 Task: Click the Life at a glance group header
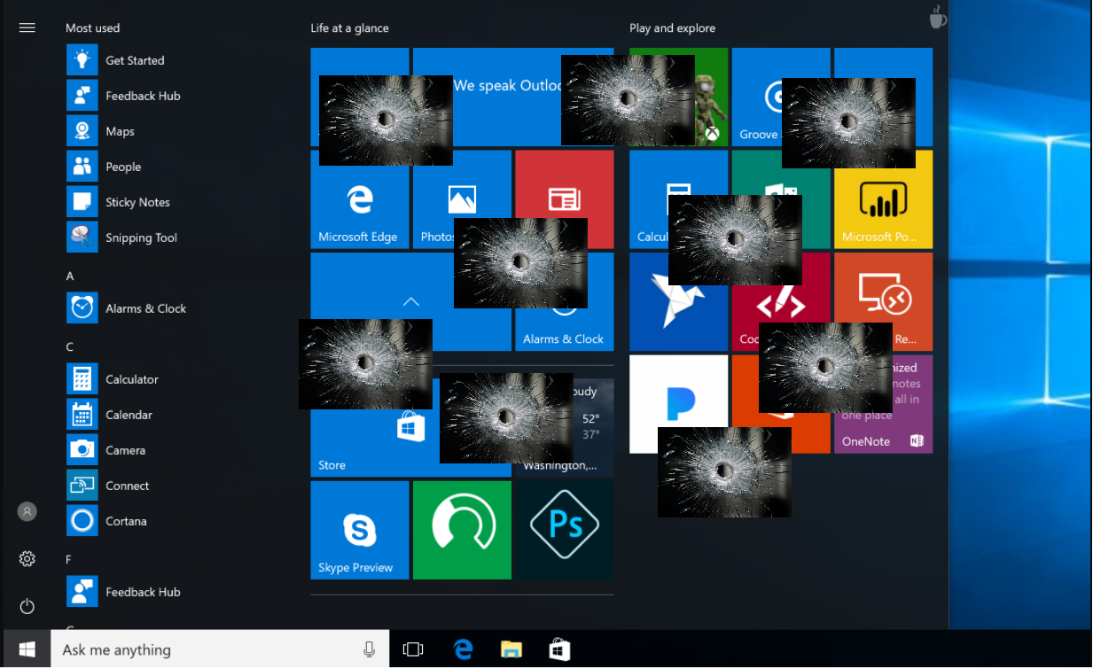[349, 28]
